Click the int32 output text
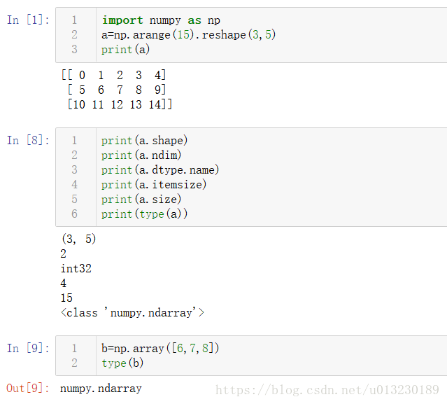The image size is (447, 404). [76, 268]
